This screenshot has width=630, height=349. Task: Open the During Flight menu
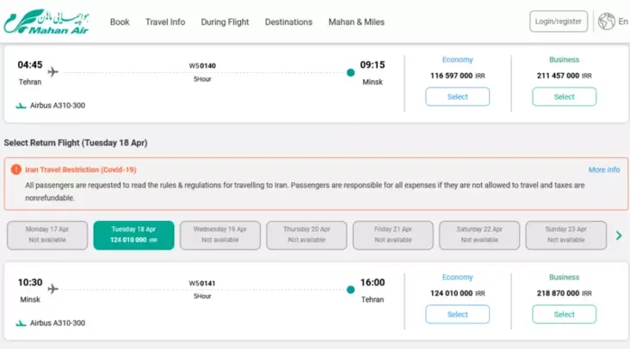coord(225,22)
